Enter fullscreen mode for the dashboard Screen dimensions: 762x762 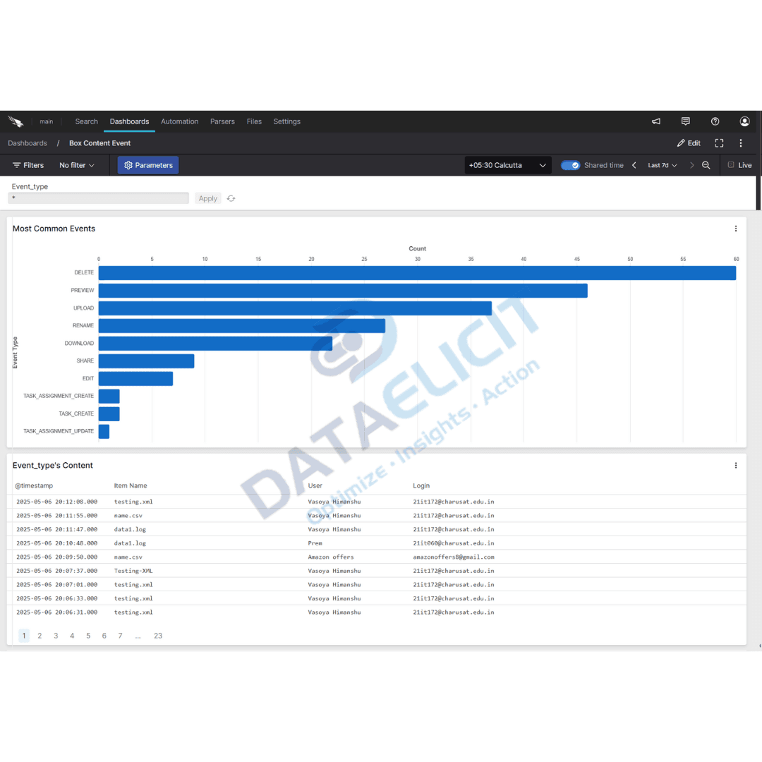click(719, 143)
